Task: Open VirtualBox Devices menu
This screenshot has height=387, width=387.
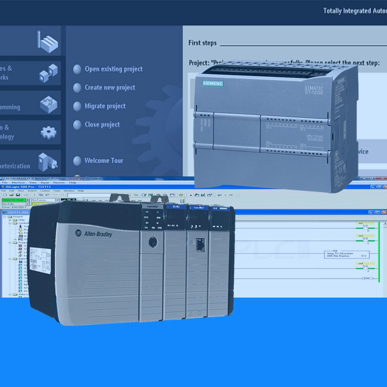Action: (x=59, y=183)
